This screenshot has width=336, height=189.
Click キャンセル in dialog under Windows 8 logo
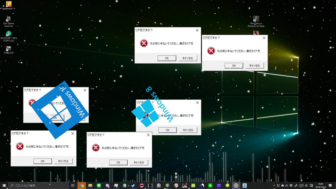click(x=188, y=130)
